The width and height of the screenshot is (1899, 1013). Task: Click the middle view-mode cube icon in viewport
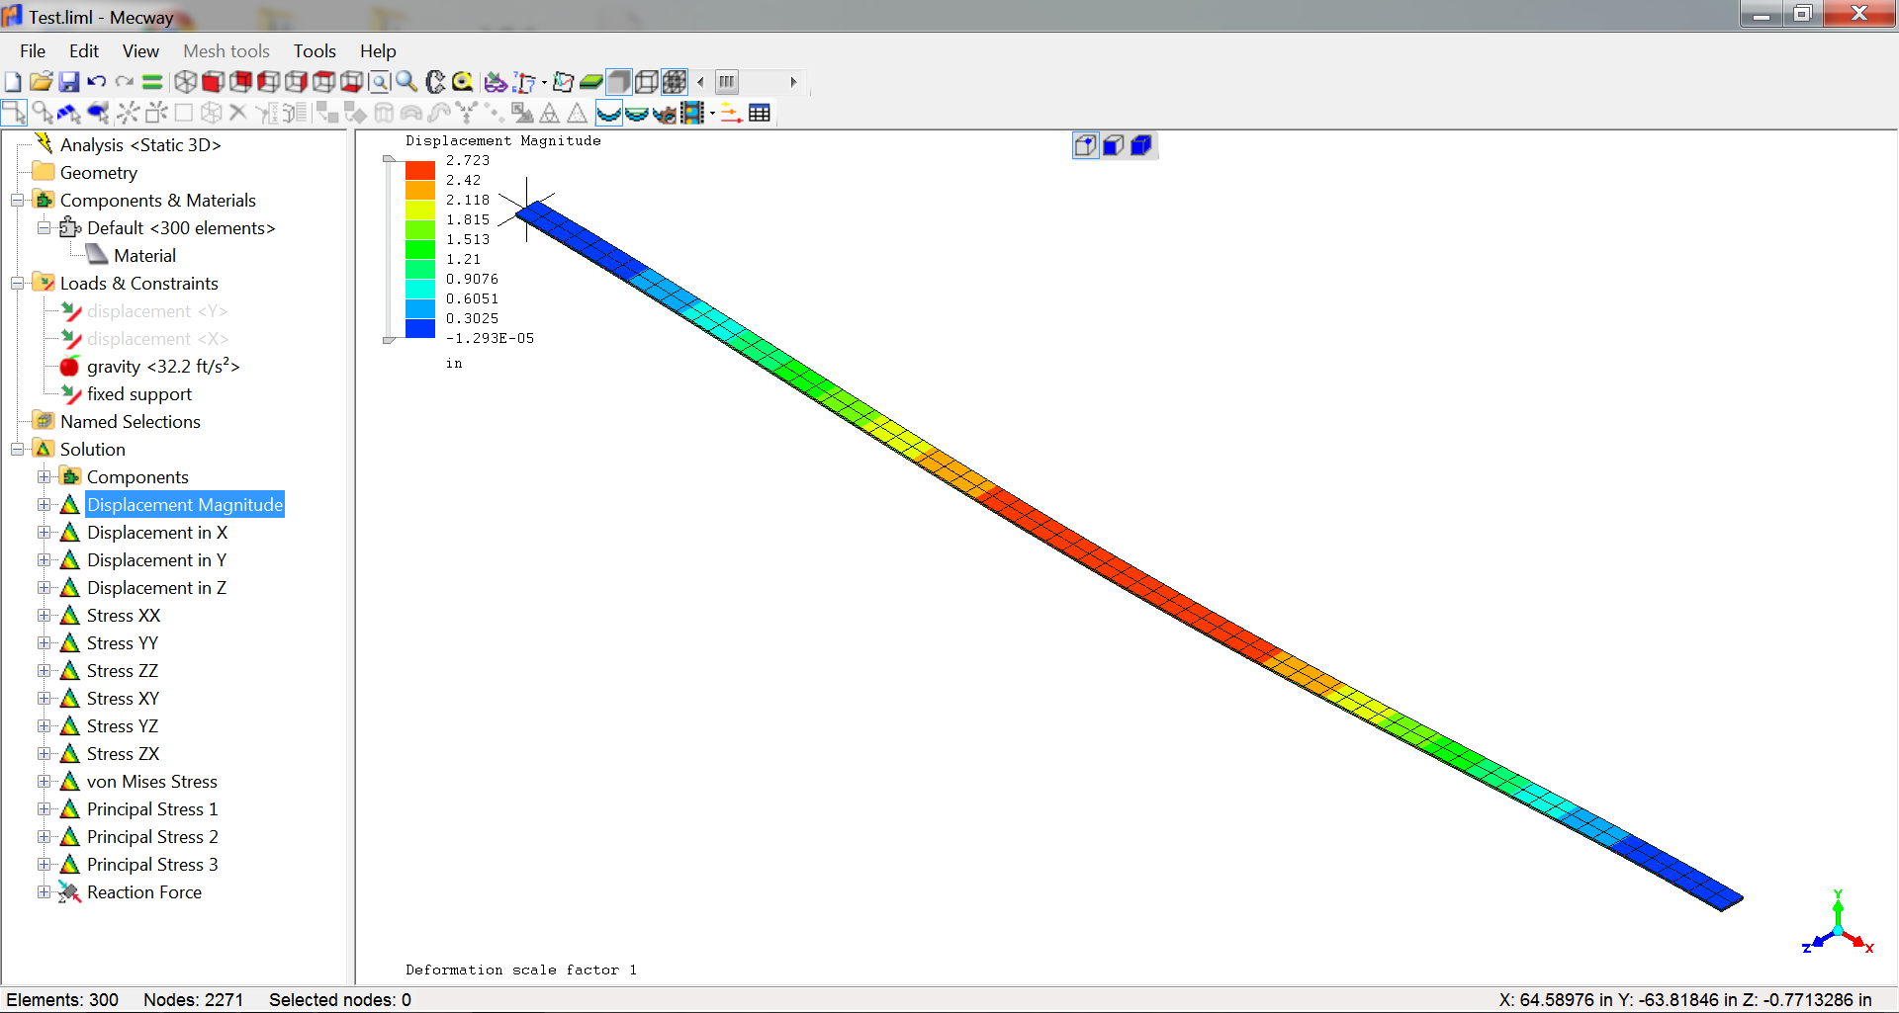click(1114, 146)
